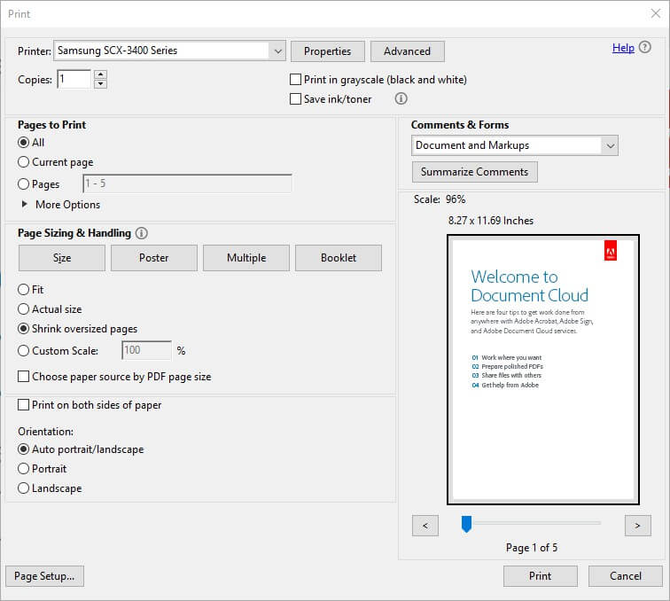670x601 pixels.
Task: Choose the Pages range radio button
Action: pyautogui.click(x=24, y=184)
